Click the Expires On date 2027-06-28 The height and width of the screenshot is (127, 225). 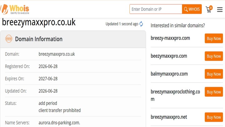pyautogui.click(x=48, y=79)
